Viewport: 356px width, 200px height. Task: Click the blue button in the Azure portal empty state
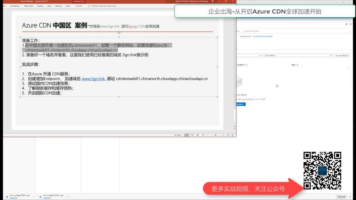point(241,104)
